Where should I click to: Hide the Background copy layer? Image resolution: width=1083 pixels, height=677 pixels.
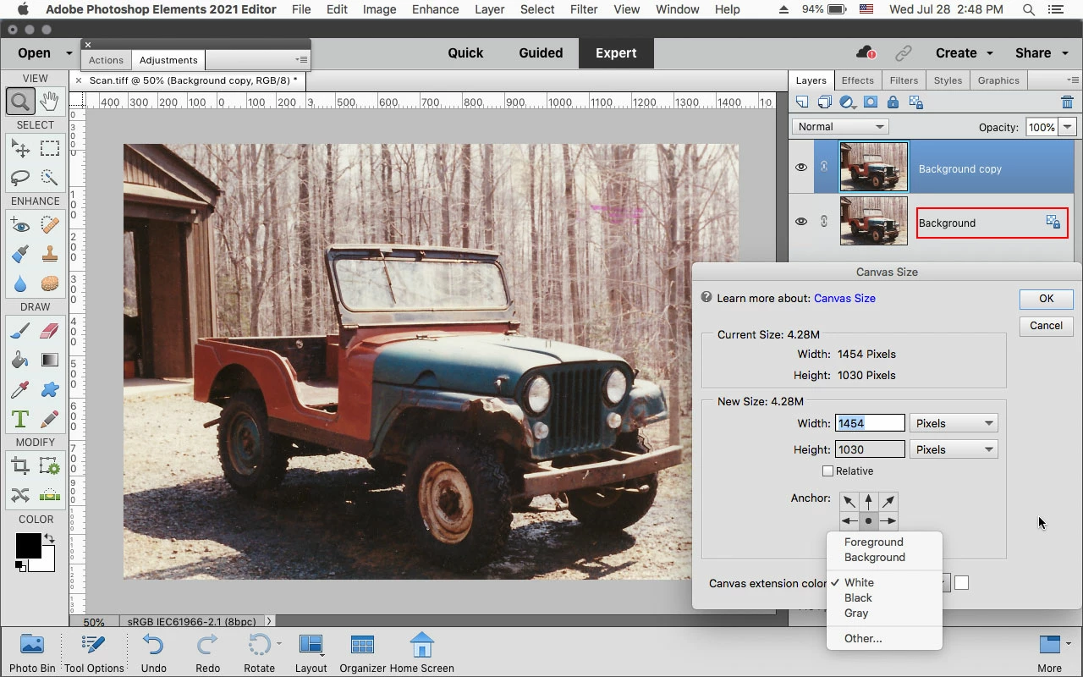(x=800, y=168)
